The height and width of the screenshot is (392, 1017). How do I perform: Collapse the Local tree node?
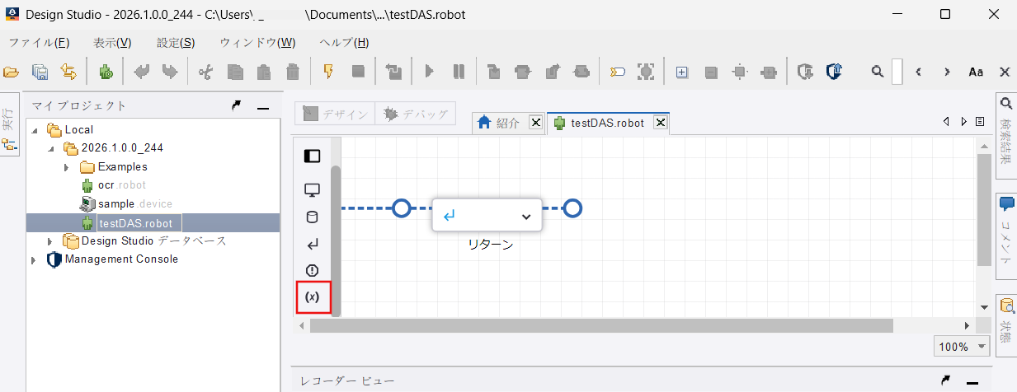pyautogui.click(x=35, y=130)
